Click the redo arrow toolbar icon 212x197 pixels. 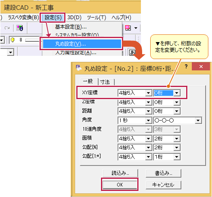point(7,28)
